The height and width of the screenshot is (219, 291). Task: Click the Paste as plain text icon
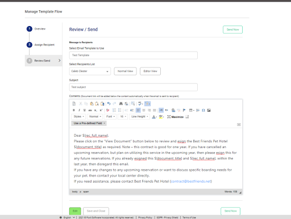(x=97, y=104)
